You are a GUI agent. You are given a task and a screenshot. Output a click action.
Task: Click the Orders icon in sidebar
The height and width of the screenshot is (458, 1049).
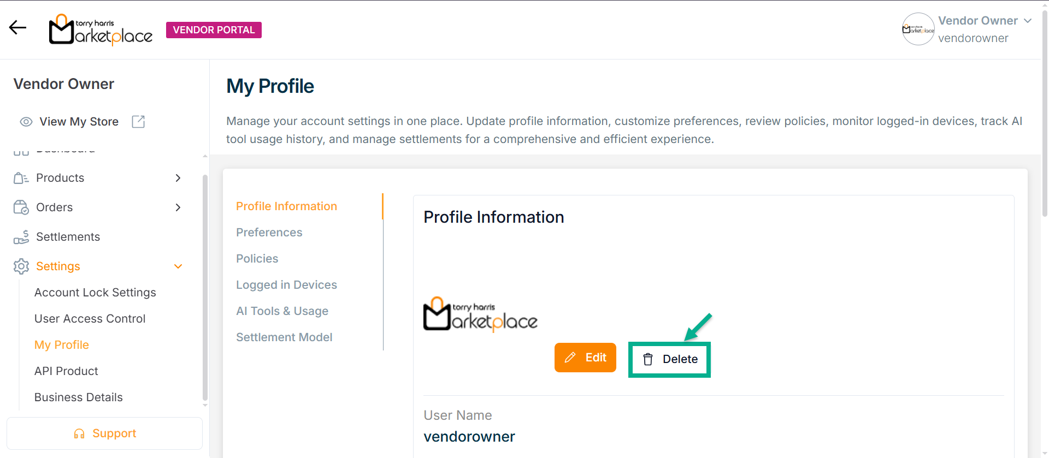(21, 207)
